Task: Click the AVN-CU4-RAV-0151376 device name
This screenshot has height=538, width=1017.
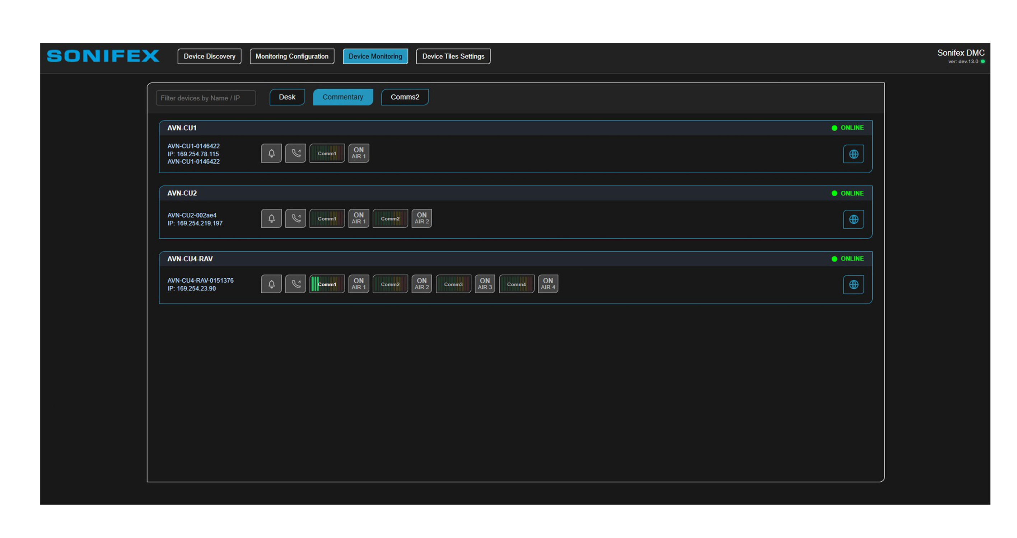Action: [x=201, y=280]
